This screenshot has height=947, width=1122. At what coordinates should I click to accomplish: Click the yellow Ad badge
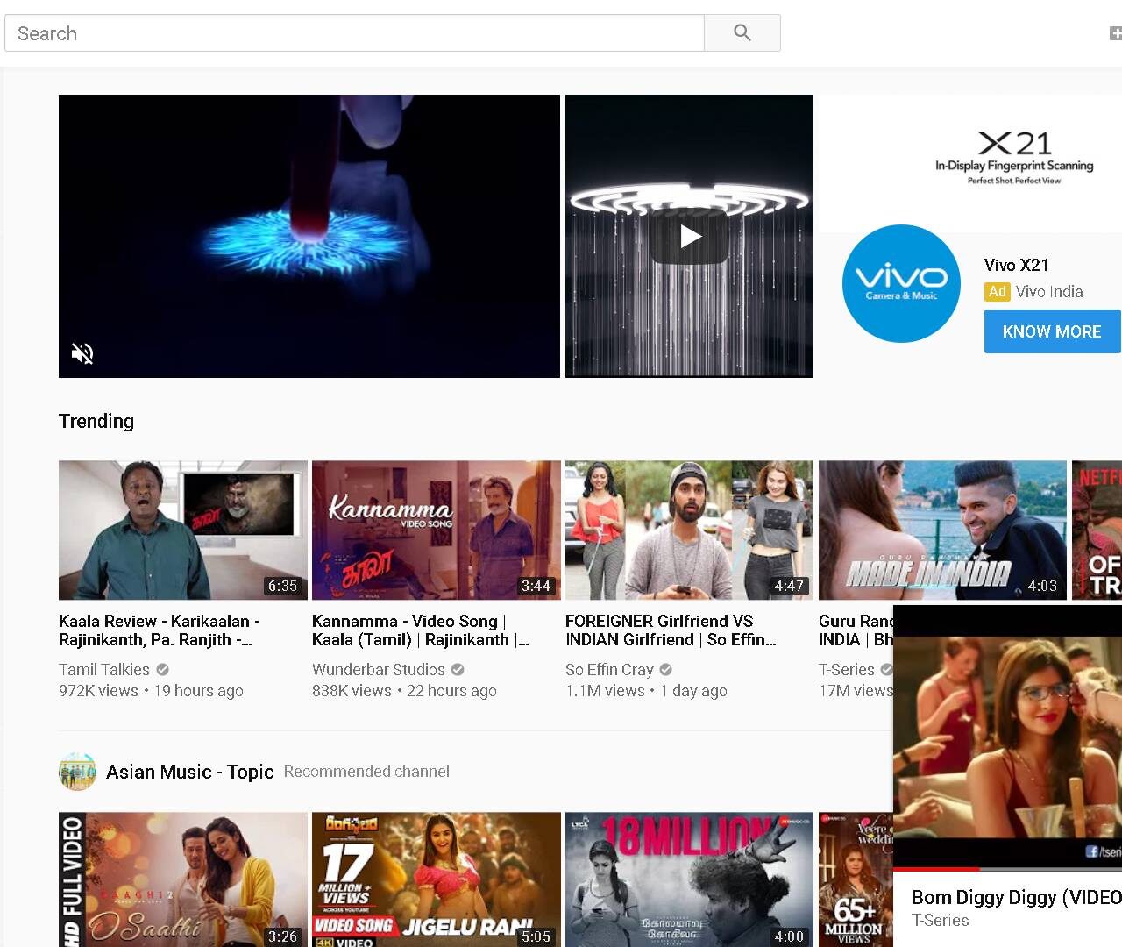coord(998,292)
